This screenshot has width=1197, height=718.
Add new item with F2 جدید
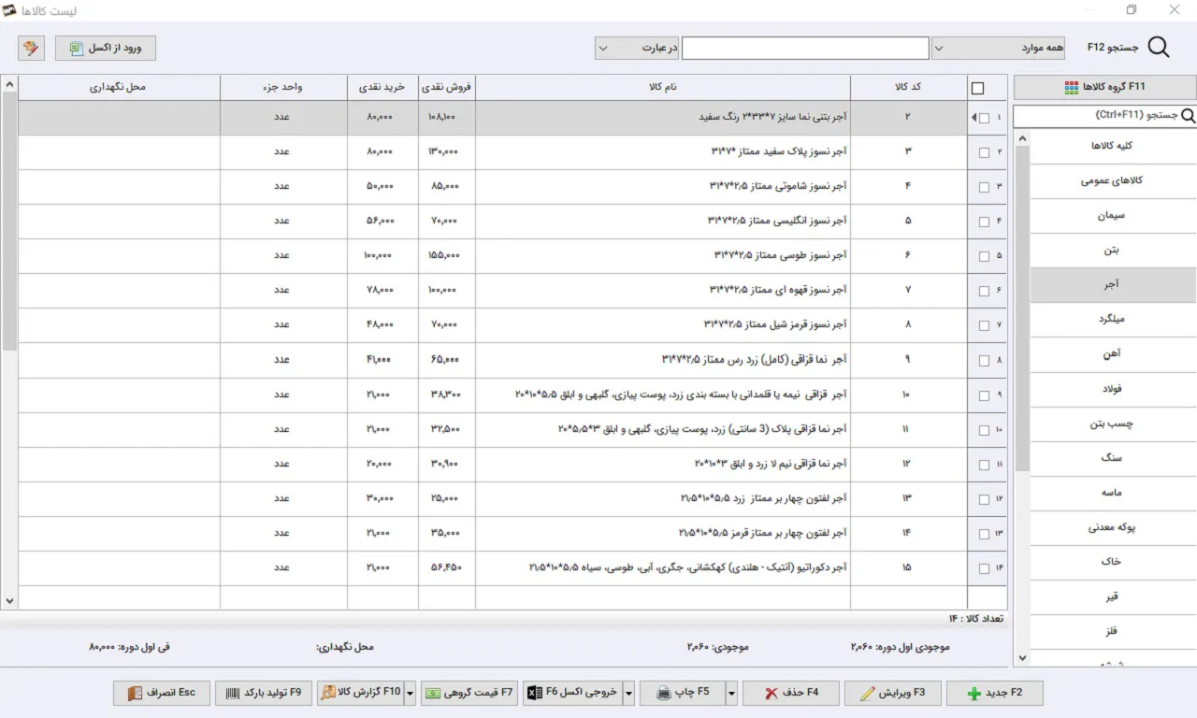pyautogui.click(x=994, y=693)
